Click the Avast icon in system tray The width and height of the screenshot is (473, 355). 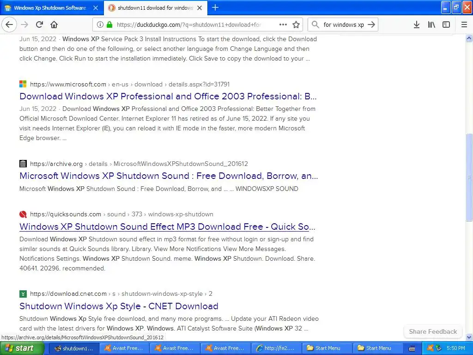[430, 348]
